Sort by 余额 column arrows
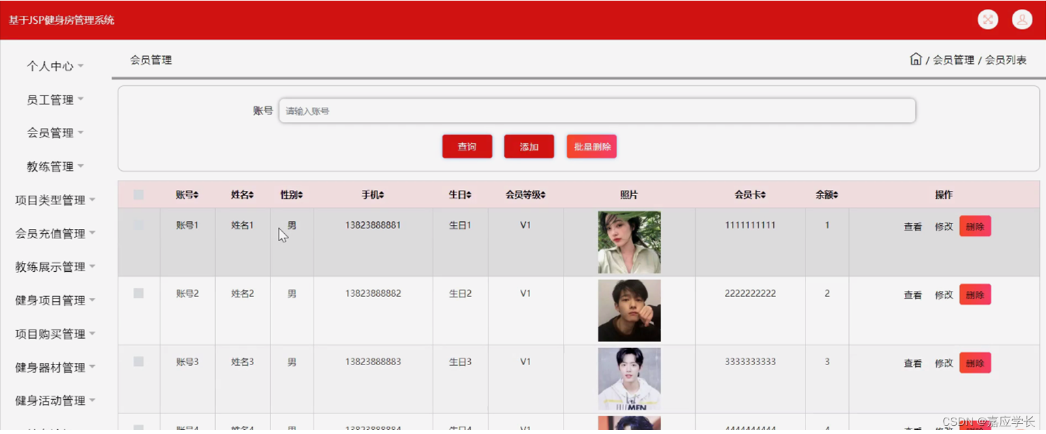The height and width of the screenshot is (434, 1046). (835, 195)
